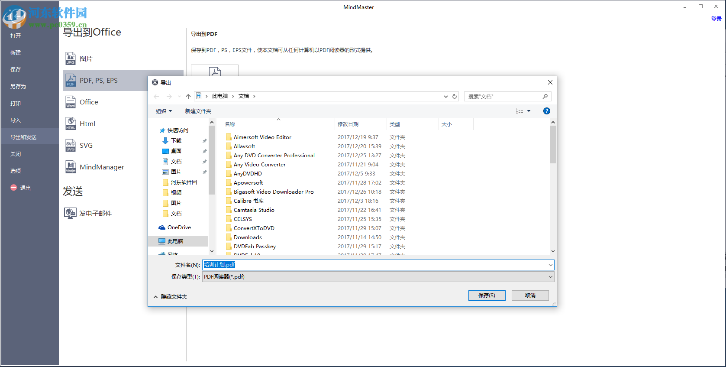Change the file view layout

click(519, 111)
